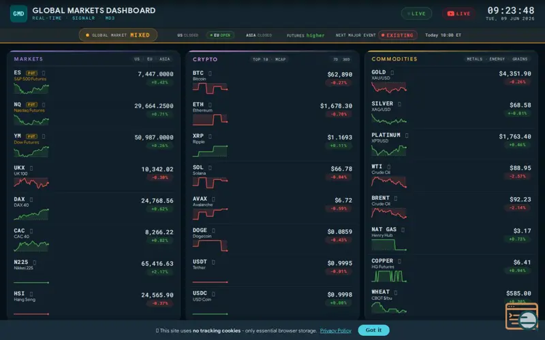
Task: Click the small icon beside USDT
Action: click(x=213, y=262)
